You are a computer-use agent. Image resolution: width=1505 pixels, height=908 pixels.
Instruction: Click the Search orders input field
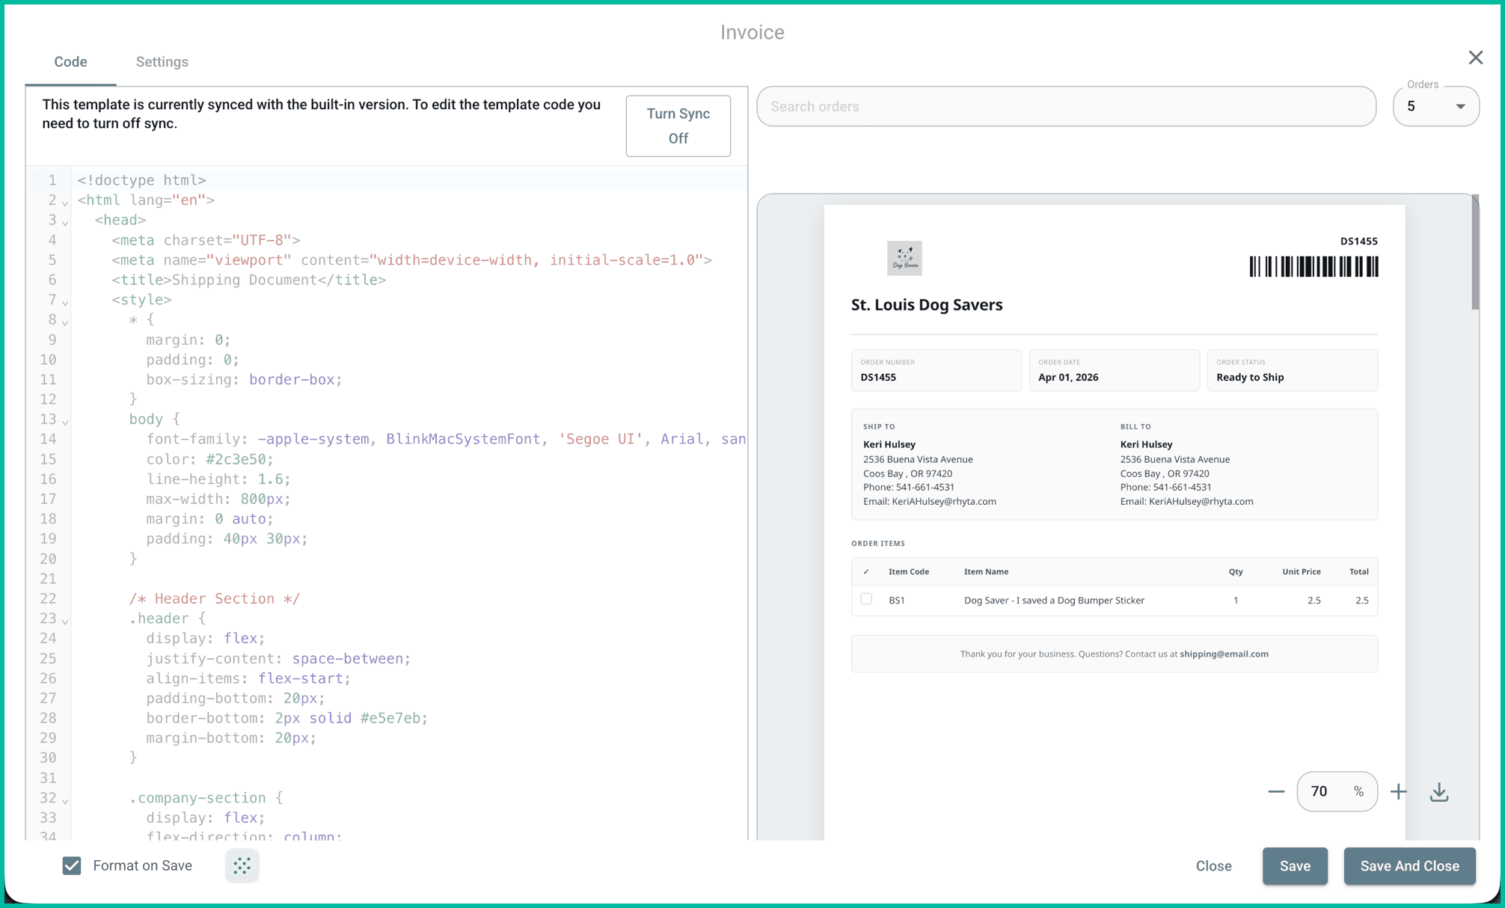coord(1066,106)
